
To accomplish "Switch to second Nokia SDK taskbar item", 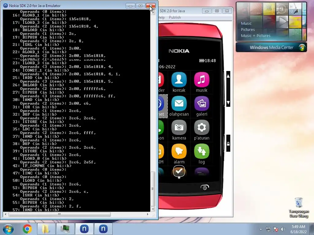I will tap(103, 229).
